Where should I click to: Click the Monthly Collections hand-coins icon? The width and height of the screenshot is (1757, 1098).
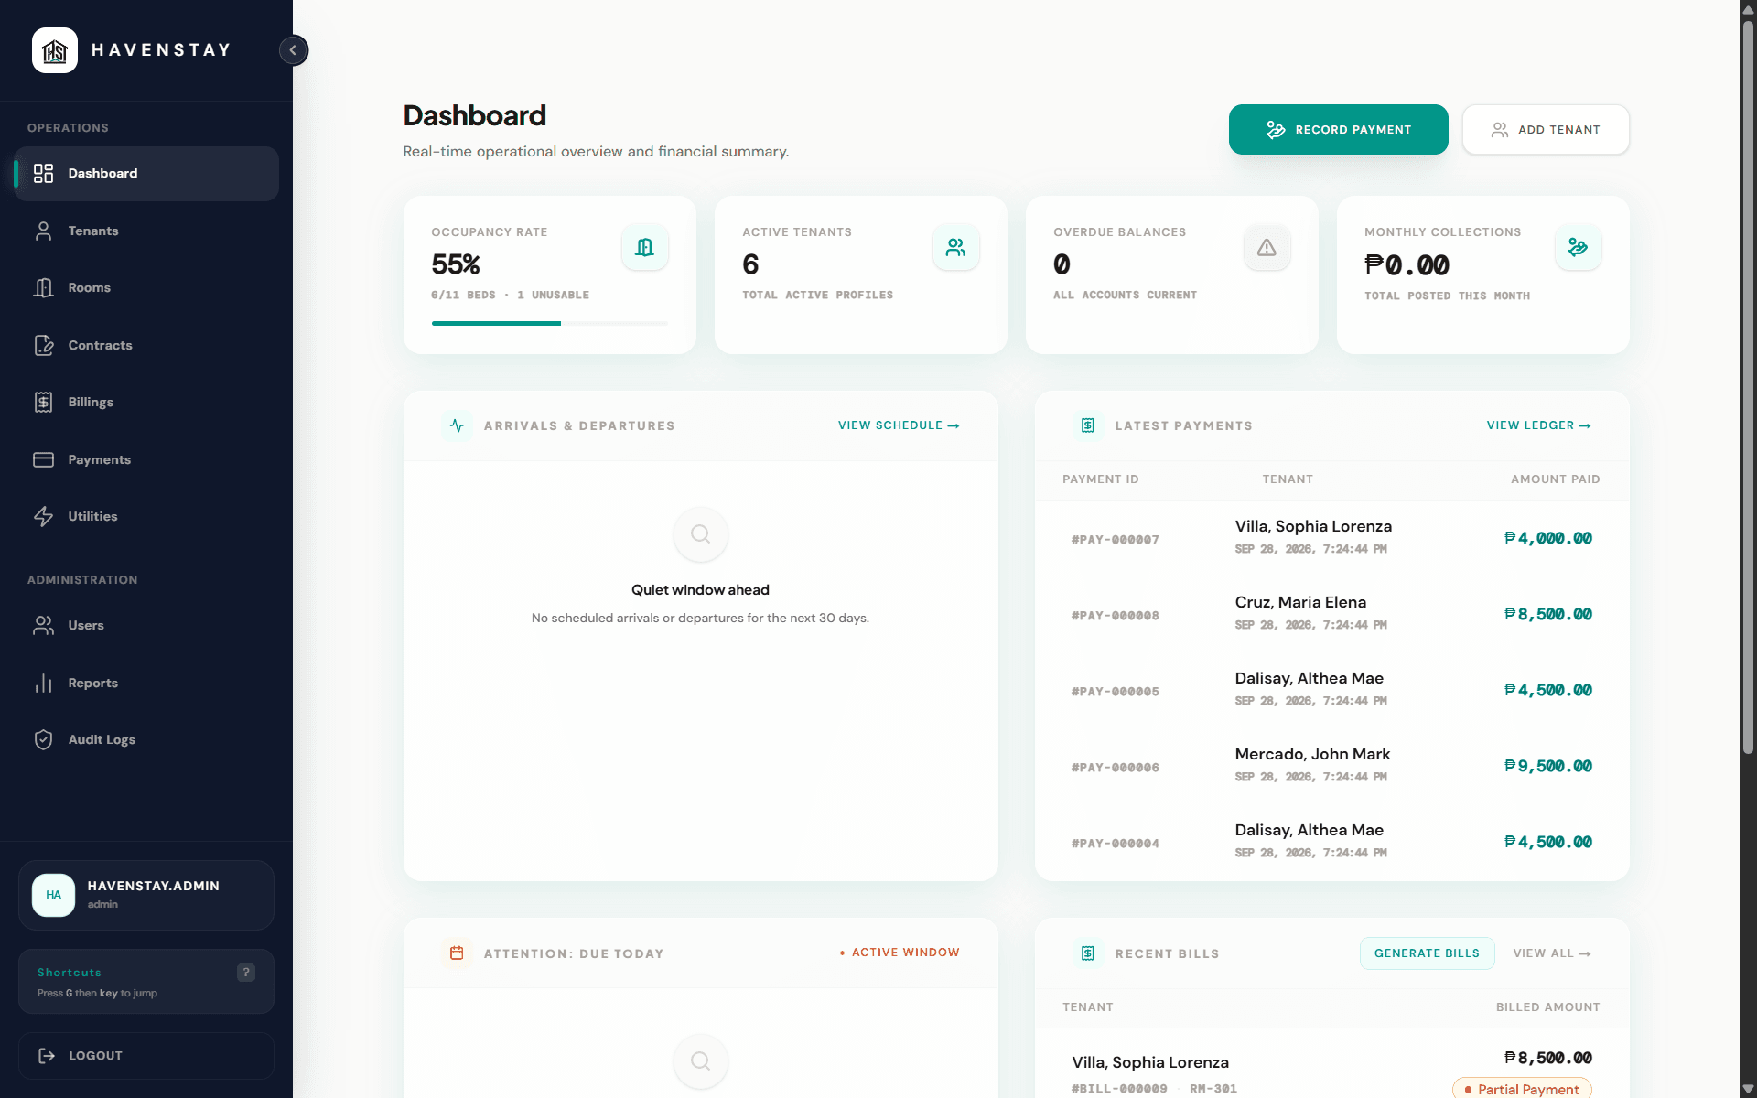tap(1579, 247)
